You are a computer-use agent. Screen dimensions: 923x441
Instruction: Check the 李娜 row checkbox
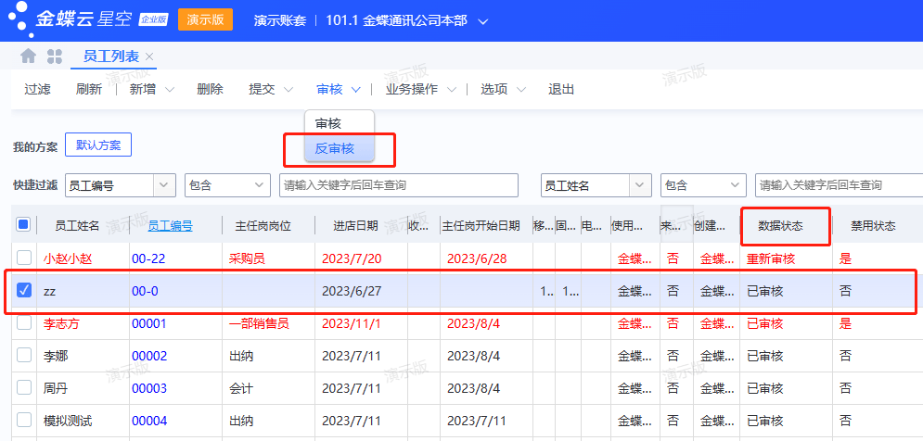point(23,355)
